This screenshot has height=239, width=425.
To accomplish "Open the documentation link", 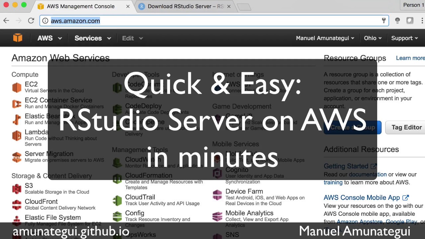I will coord(368,174).
